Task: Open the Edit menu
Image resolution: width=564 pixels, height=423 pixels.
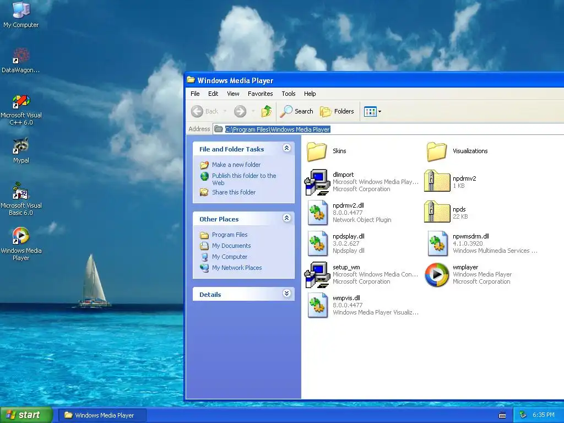Action: click(213, 94)
